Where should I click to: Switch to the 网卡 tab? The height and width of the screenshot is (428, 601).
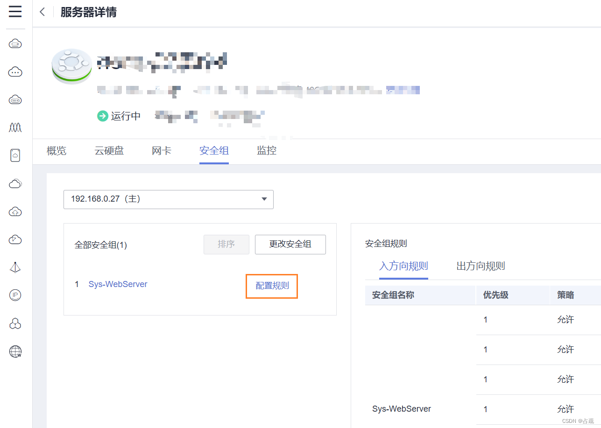[162, 151]
